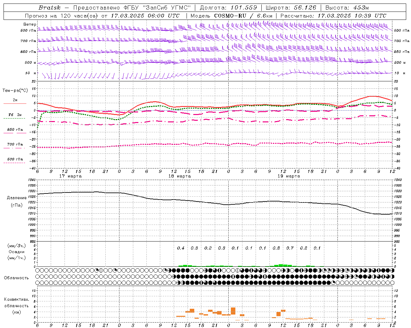Click the "(мм/1ч.)" units label
The image size is (411, 328).
(17, 258)
